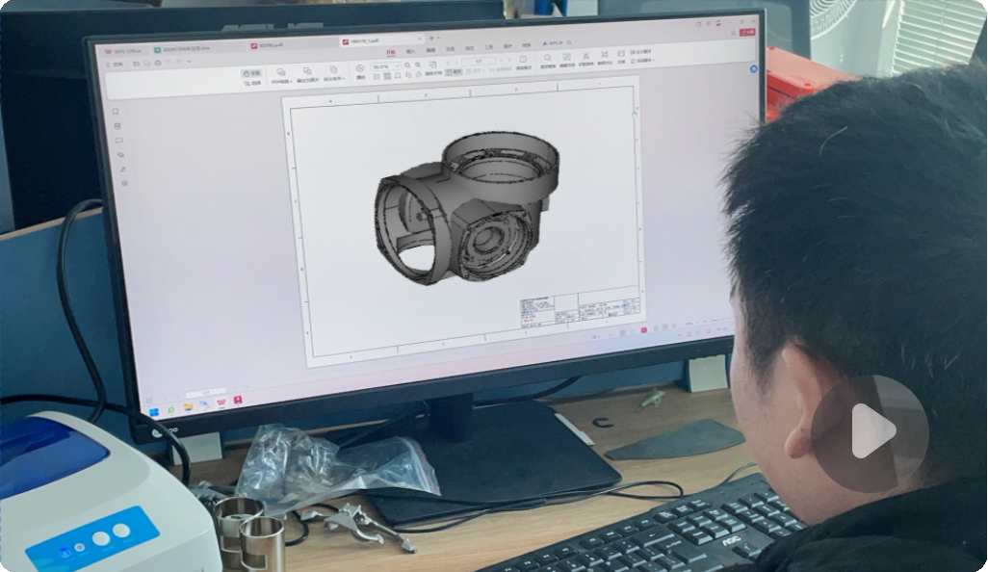Open a new tab with the plus button
988x572 pixels.
[431, 39]
